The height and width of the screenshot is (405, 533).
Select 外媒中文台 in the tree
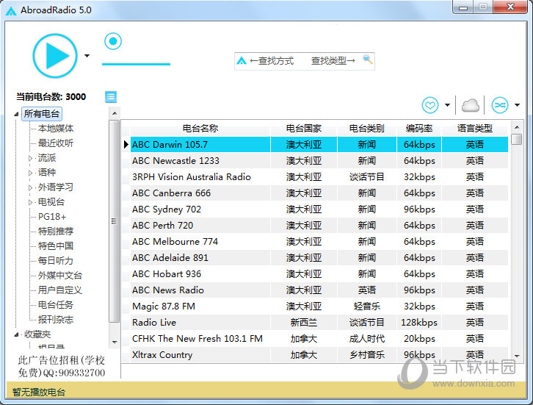coord(60,276)
